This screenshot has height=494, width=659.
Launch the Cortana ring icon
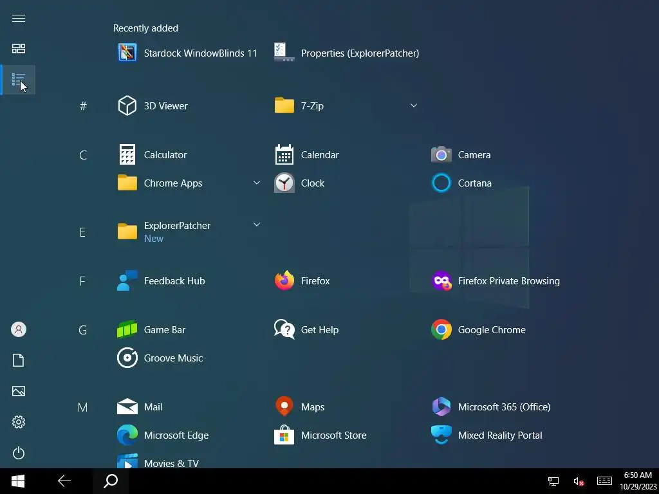coord(441,183)
